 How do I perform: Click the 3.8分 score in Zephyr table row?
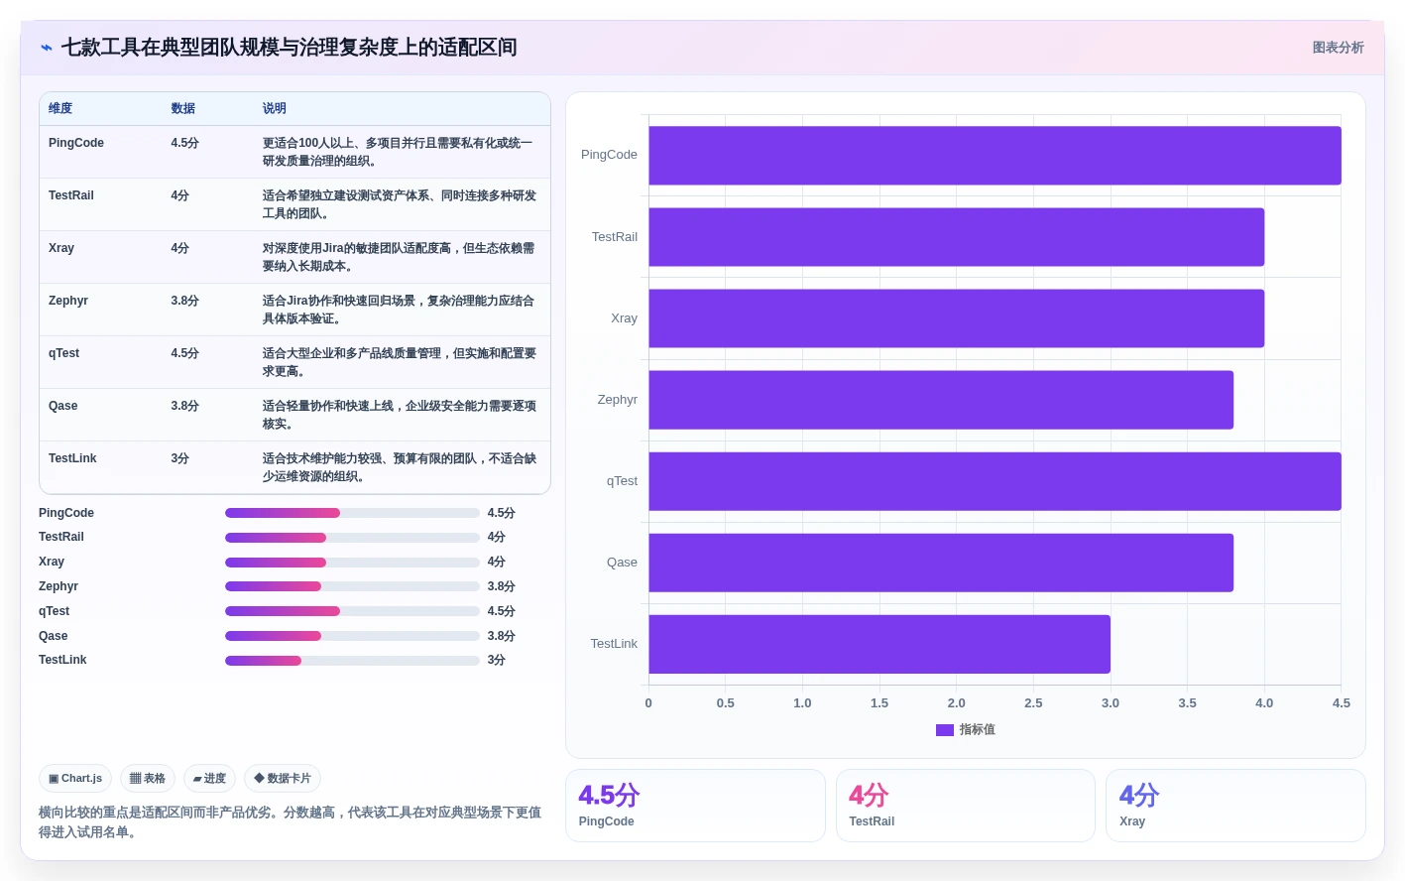[x=184, y=301]
